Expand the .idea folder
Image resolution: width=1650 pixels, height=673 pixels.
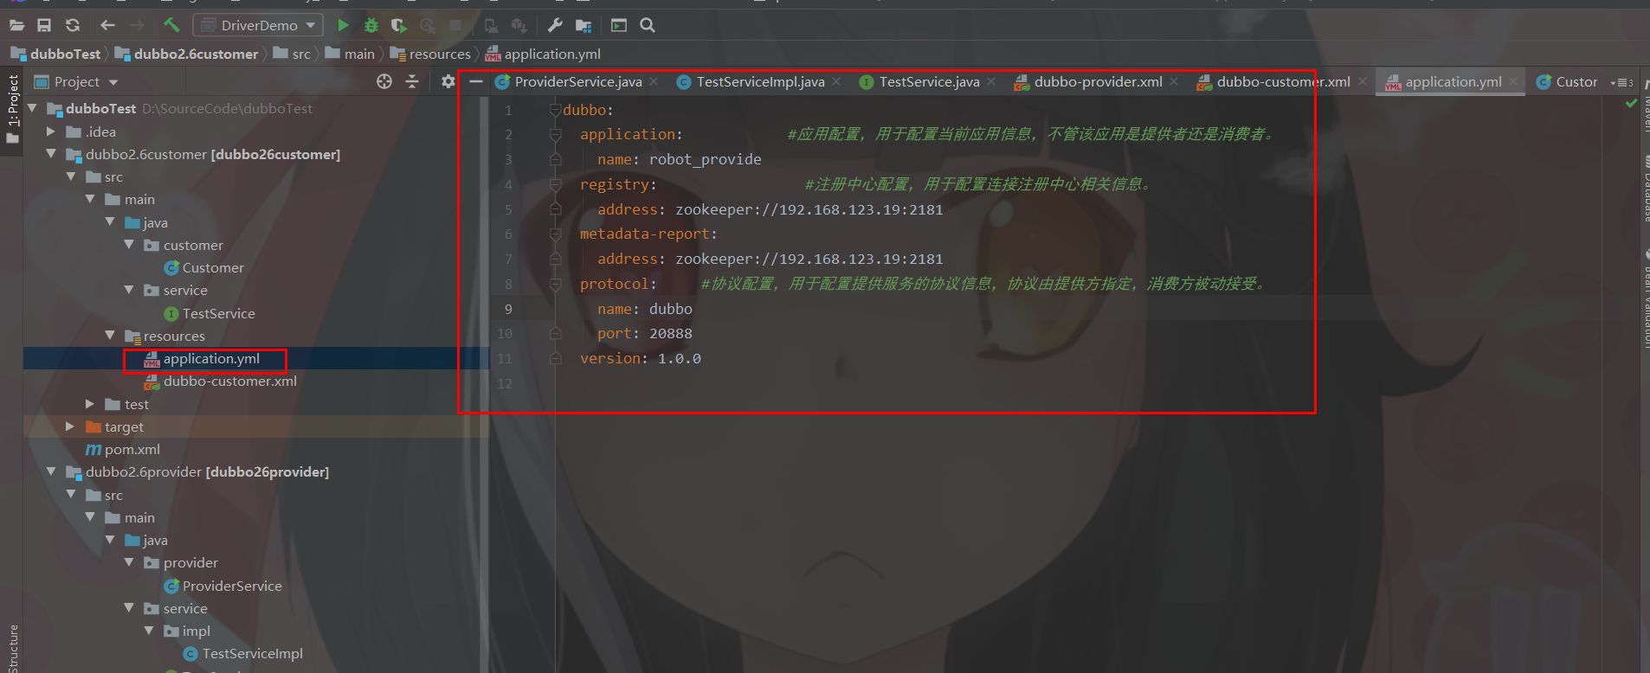[x=51, y=131]
